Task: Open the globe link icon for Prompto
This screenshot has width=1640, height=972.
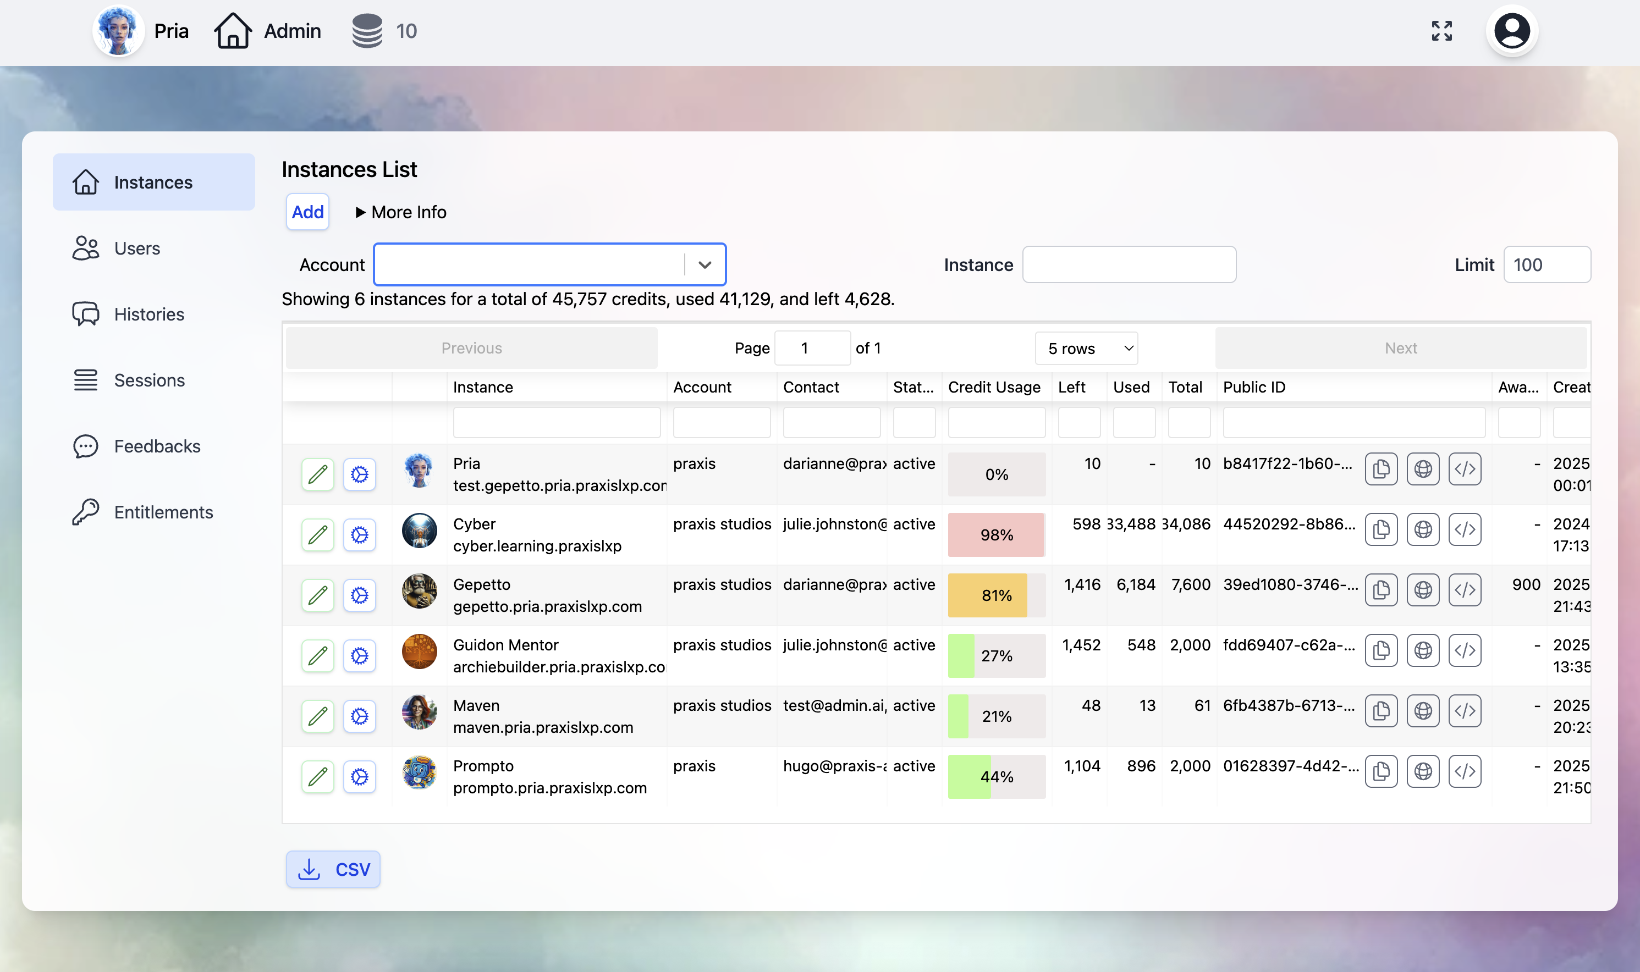Action: (x=1424, y=771)
